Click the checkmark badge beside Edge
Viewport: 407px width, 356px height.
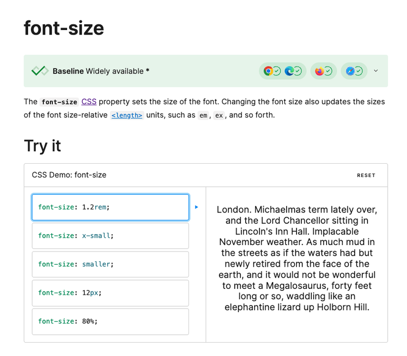point(297,71)
